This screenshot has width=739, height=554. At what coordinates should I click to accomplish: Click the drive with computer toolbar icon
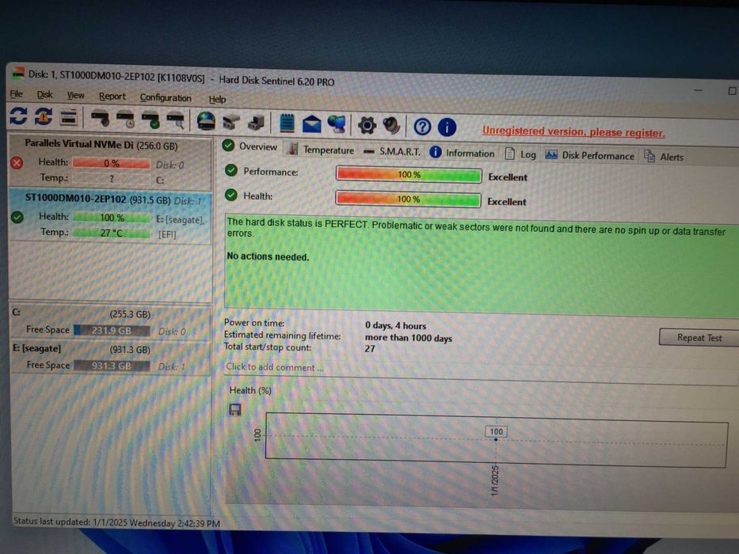[x=256, y=123]
